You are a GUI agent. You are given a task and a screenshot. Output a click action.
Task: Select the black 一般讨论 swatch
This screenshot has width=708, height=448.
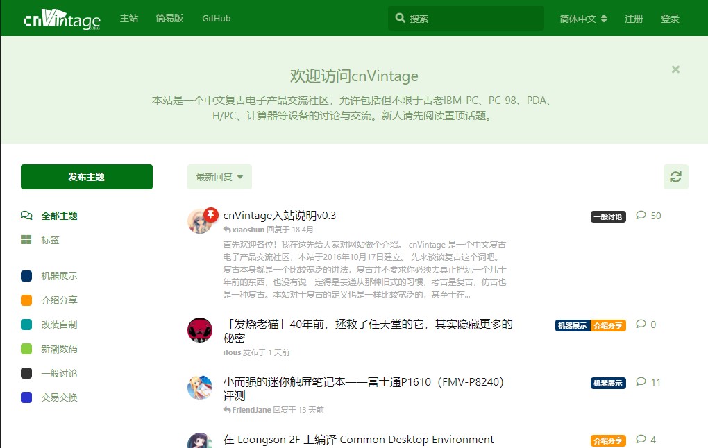click(26, 374)
